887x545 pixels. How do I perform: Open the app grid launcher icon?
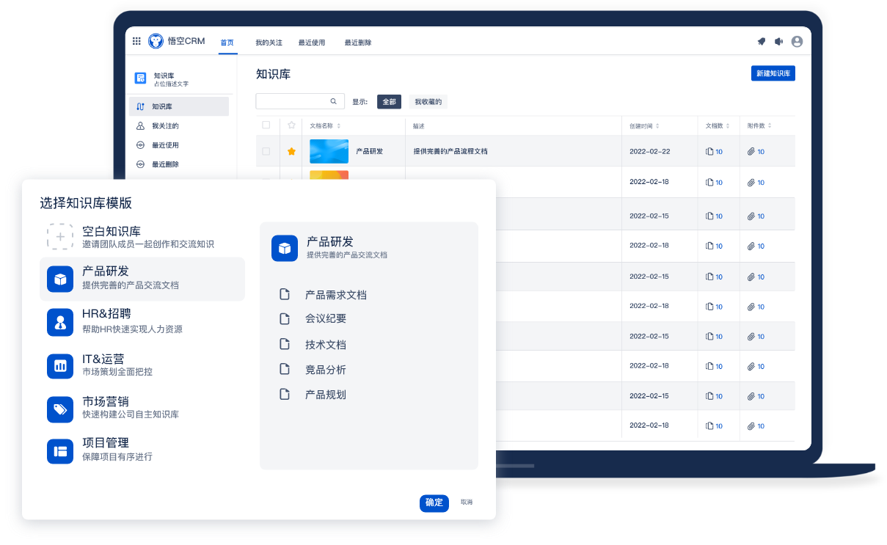tap(136, 42)
